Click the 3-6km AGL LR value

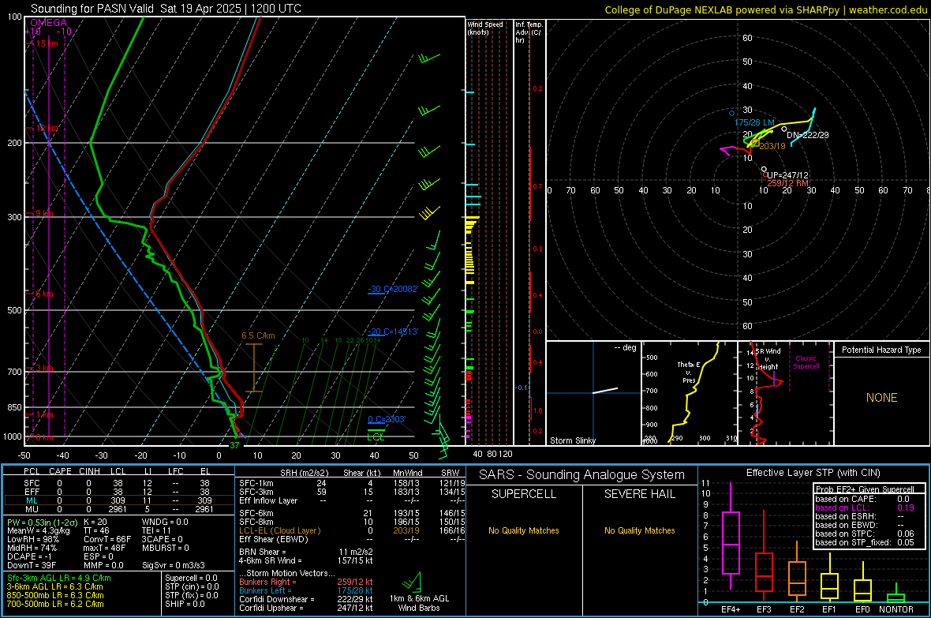(x=54, y=586)
